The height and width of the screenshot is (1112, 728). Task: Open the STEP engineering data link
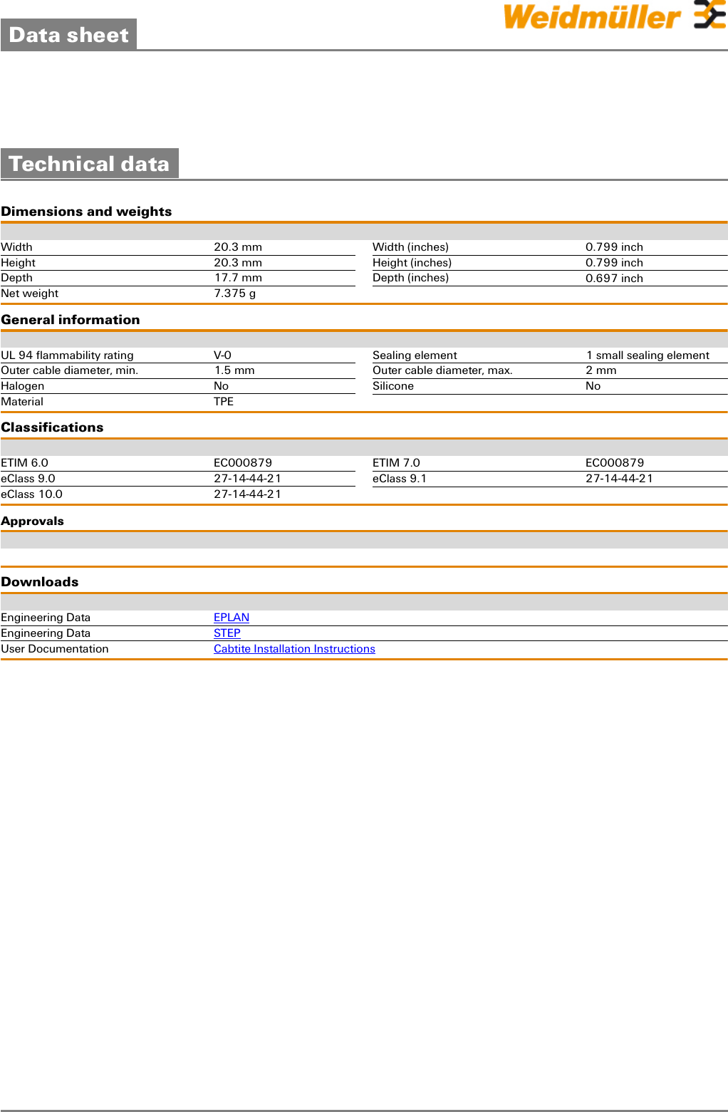pos(227,633)
